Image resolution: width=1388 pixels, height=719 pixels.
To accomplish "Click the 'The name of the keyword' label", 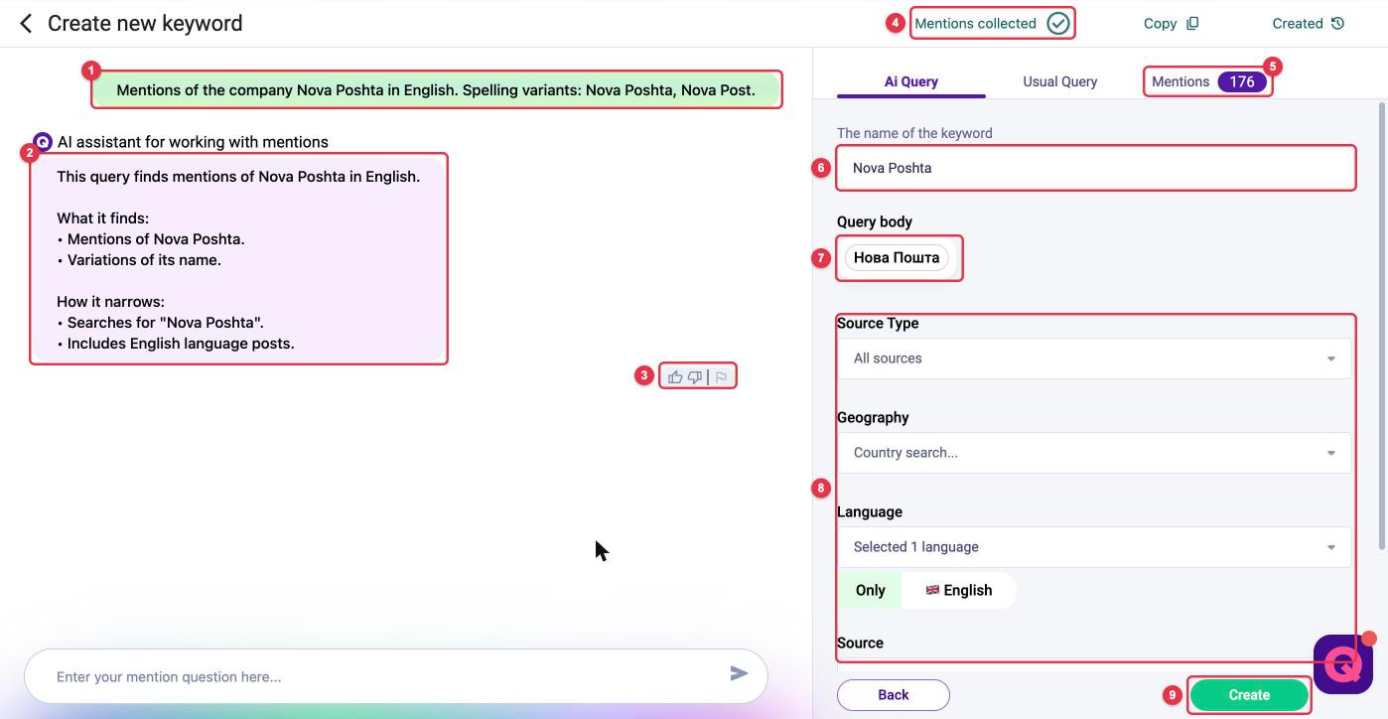I will (x=914, y=133).
